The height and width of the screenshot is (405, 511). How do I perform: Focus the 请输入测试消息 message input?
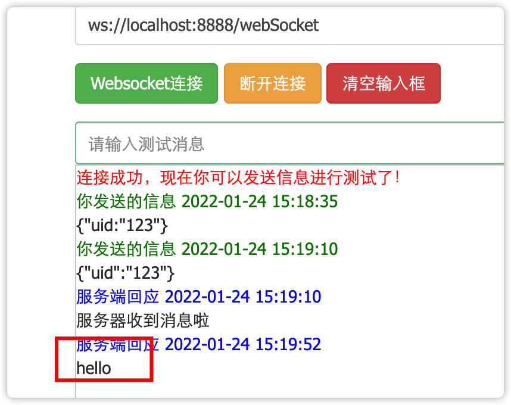289,144
